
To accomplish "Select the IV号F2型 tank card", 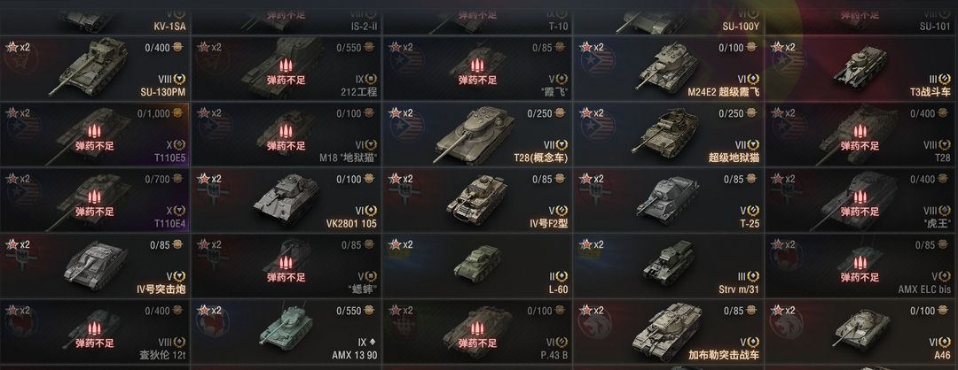I will coord(478,200).
